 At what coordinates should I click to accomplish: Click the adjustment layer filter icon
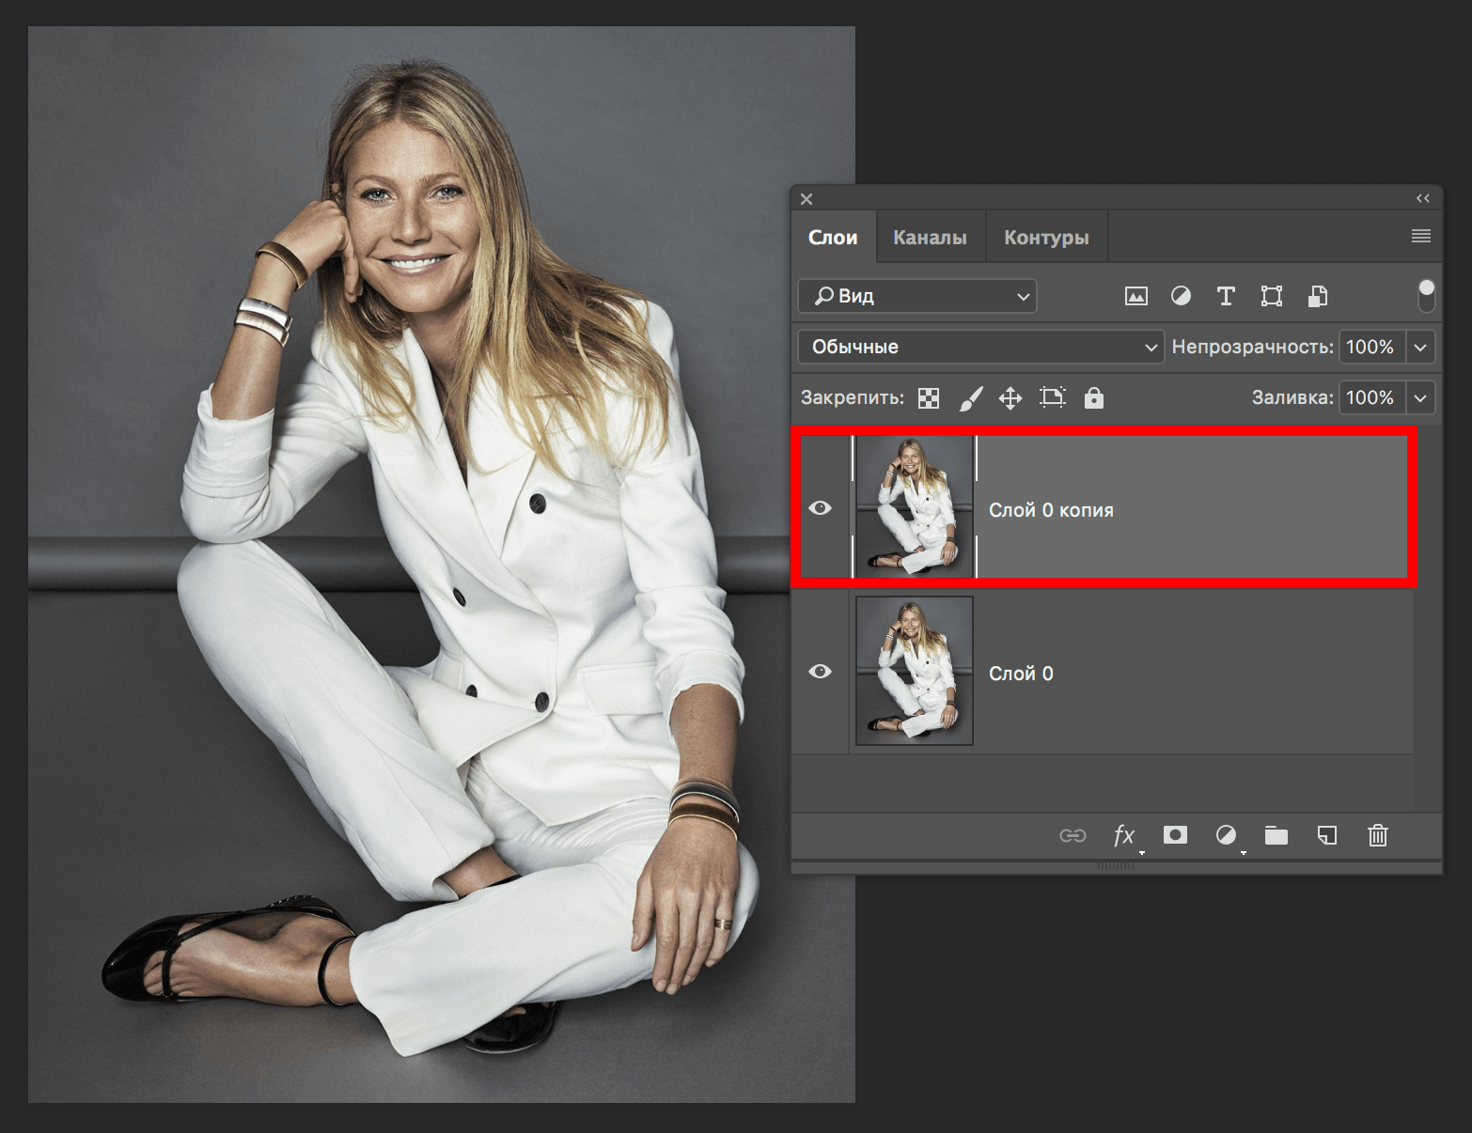point(1181,297)
